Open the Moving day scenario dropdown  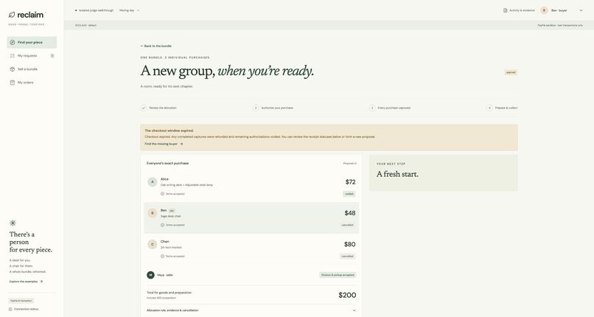point(130,10)
